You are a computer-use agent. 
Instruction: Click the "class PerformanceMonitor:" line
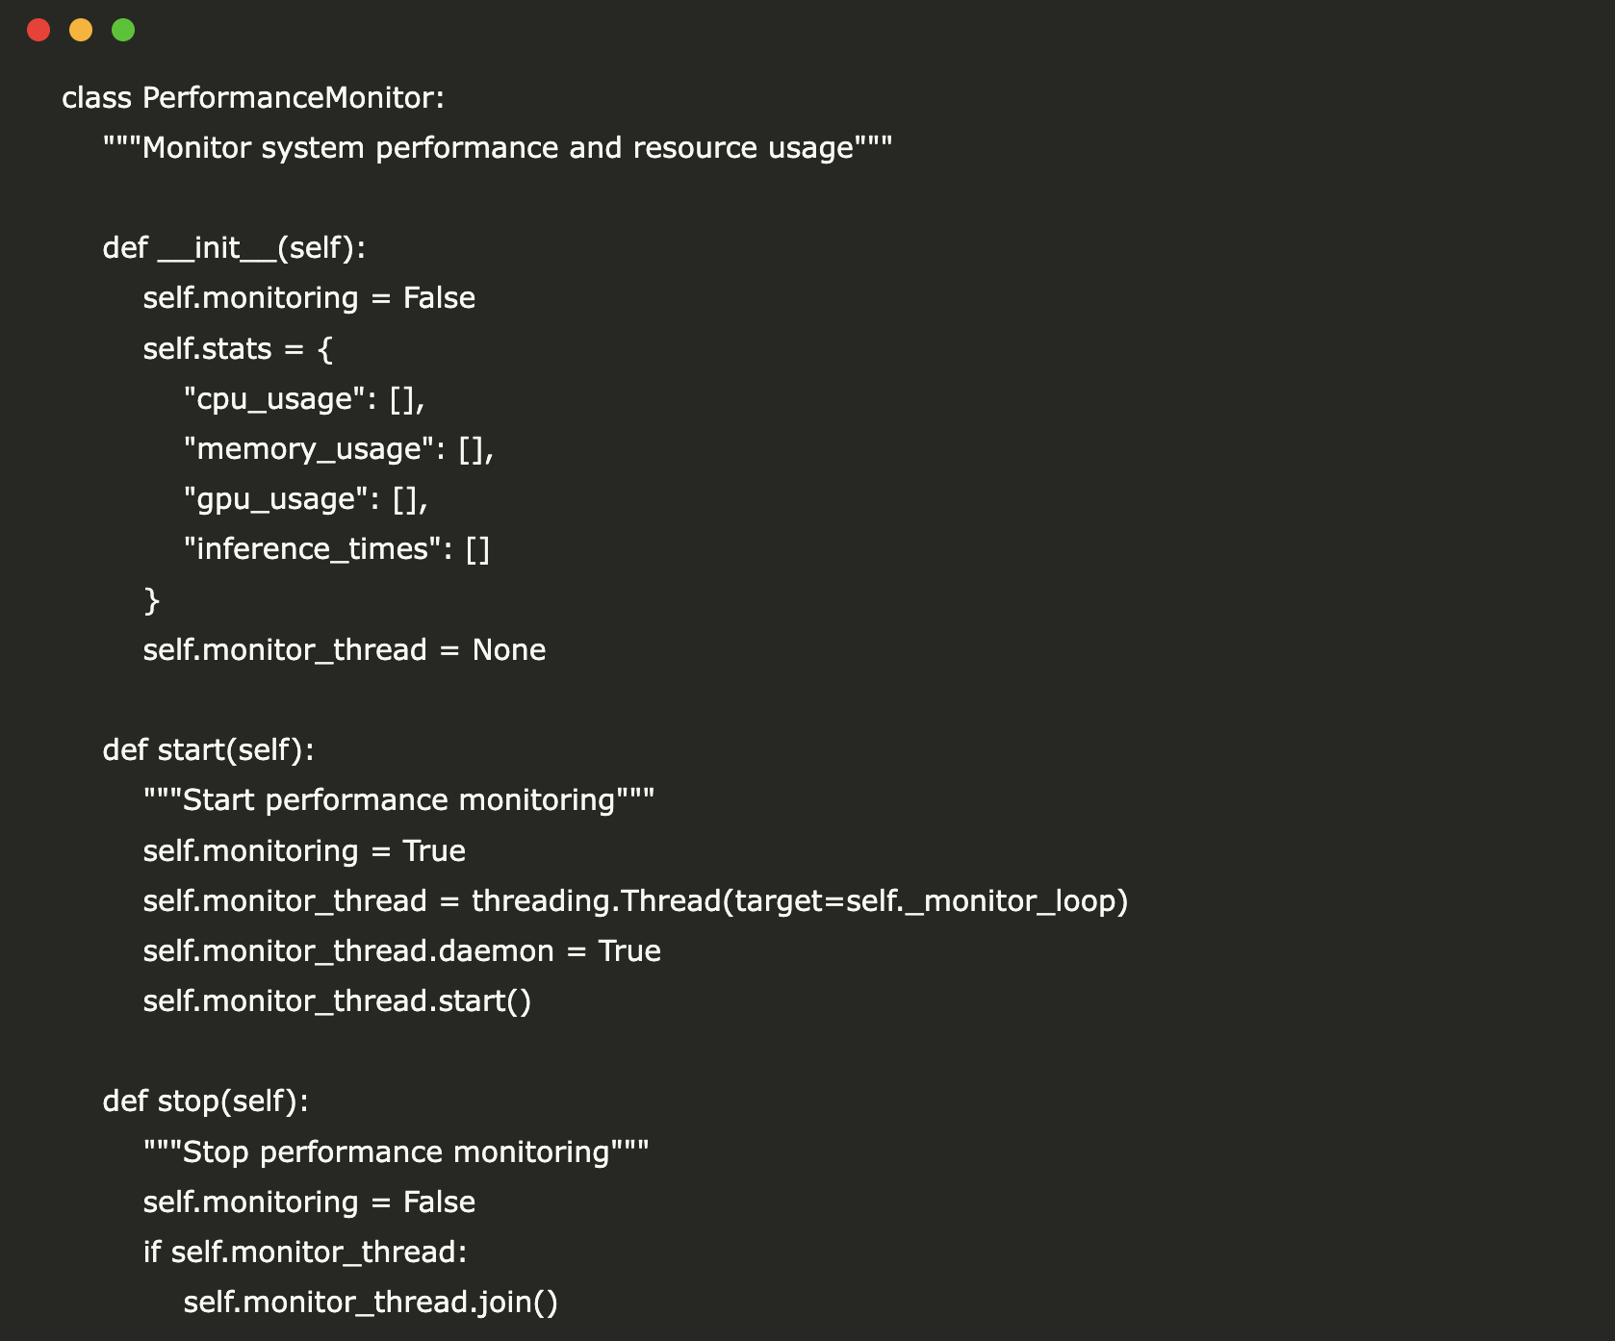point(253,98)
